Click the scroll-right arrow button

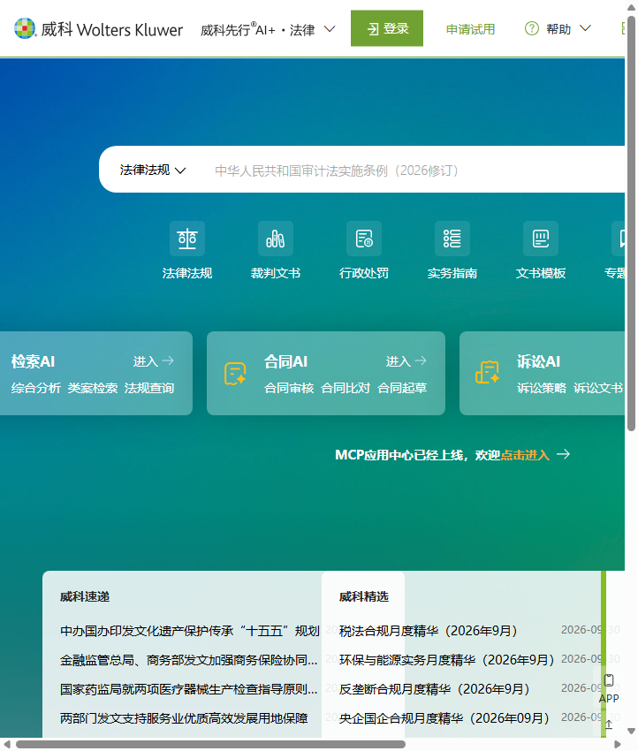(618, 744)
